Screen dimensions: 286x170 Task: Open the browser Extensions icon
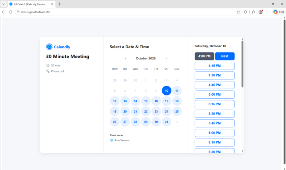tap(245, 12)
